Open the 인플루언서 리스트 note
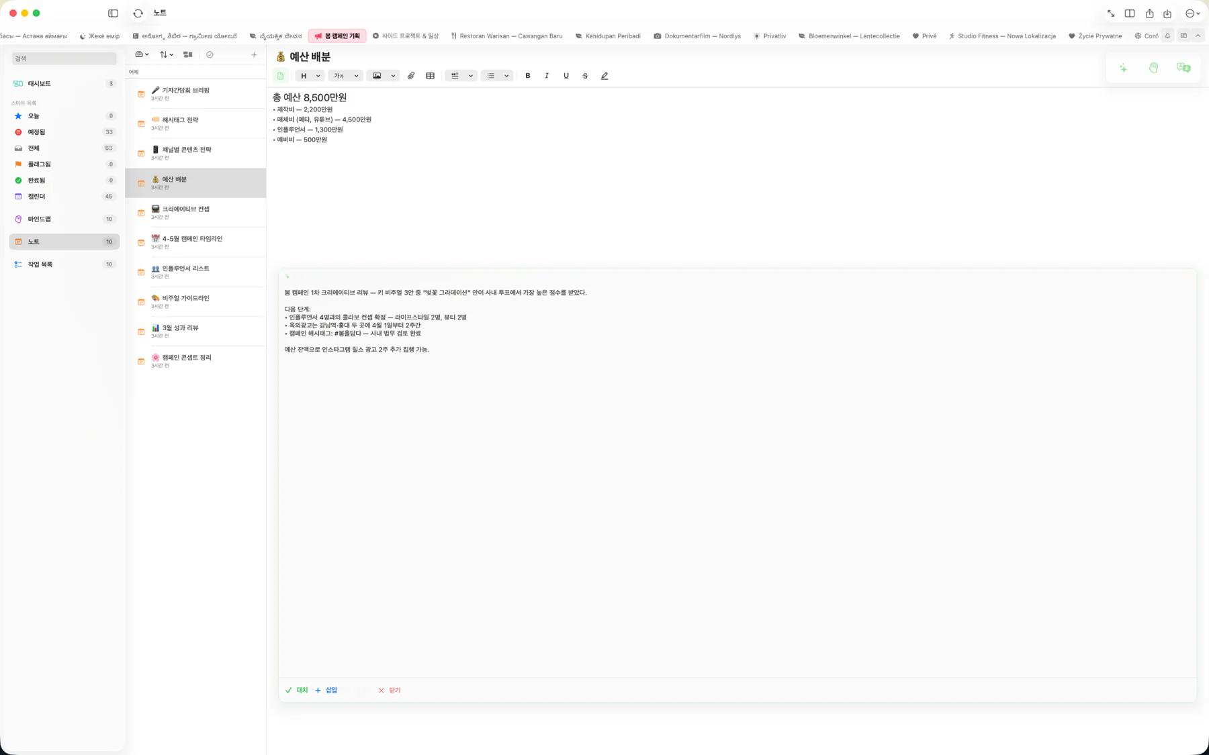 (196, 272)
